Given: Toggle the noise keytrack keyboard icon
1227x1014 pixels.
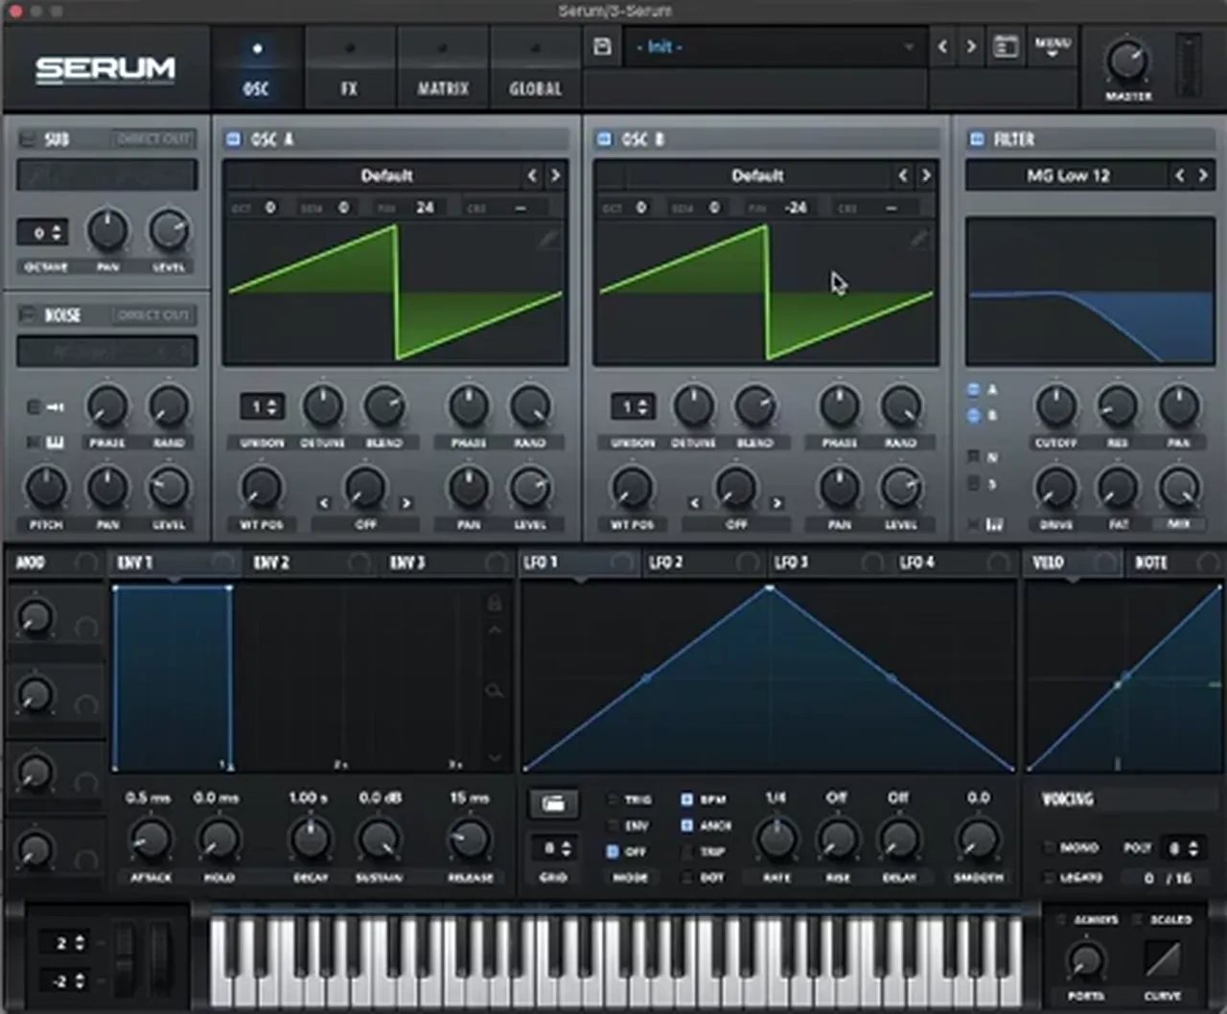Looking at the screenshot, I should click(55, 442).
